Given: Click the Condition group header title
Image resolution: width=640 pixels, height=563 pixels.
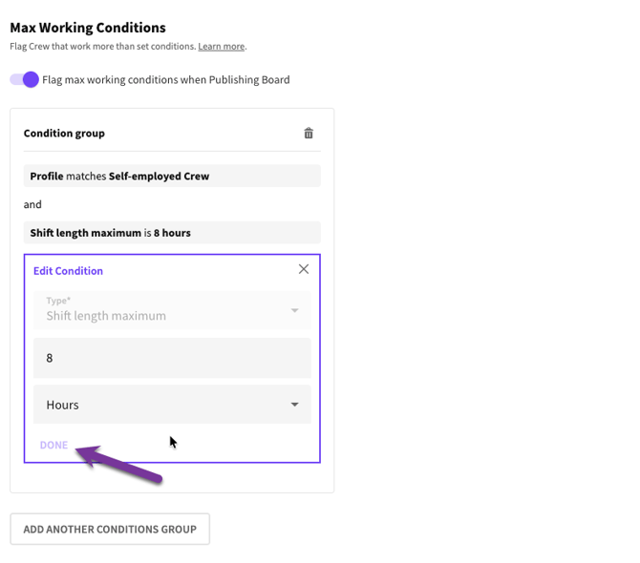Looking at the screenshot, I should (x=64, y=134).
